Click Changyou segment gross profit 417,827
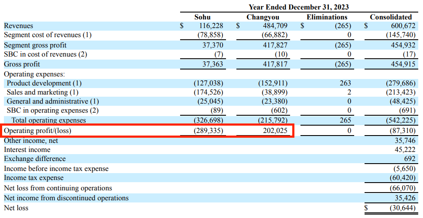This screenshot has width=423, height=218. (x=275, y=45)
